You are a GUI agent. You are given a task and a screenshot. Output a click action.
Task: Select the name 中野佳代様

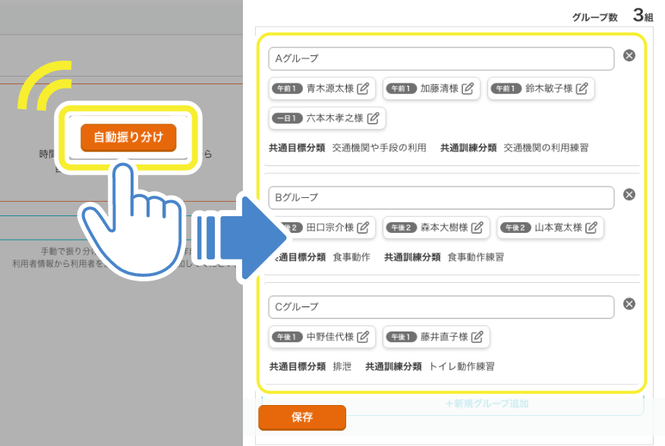(x=330, y=337)
